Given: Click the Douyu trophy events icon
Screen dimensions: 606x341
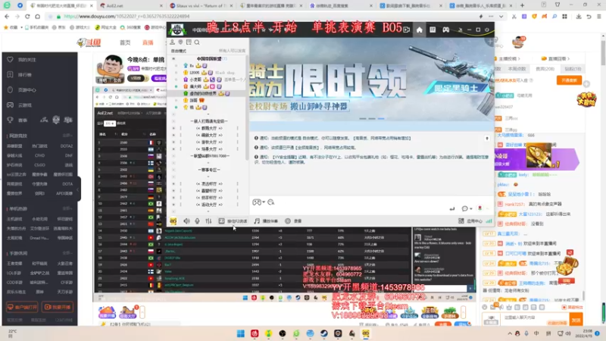Looking at the screenshot, I should click(x=10, y=120).
